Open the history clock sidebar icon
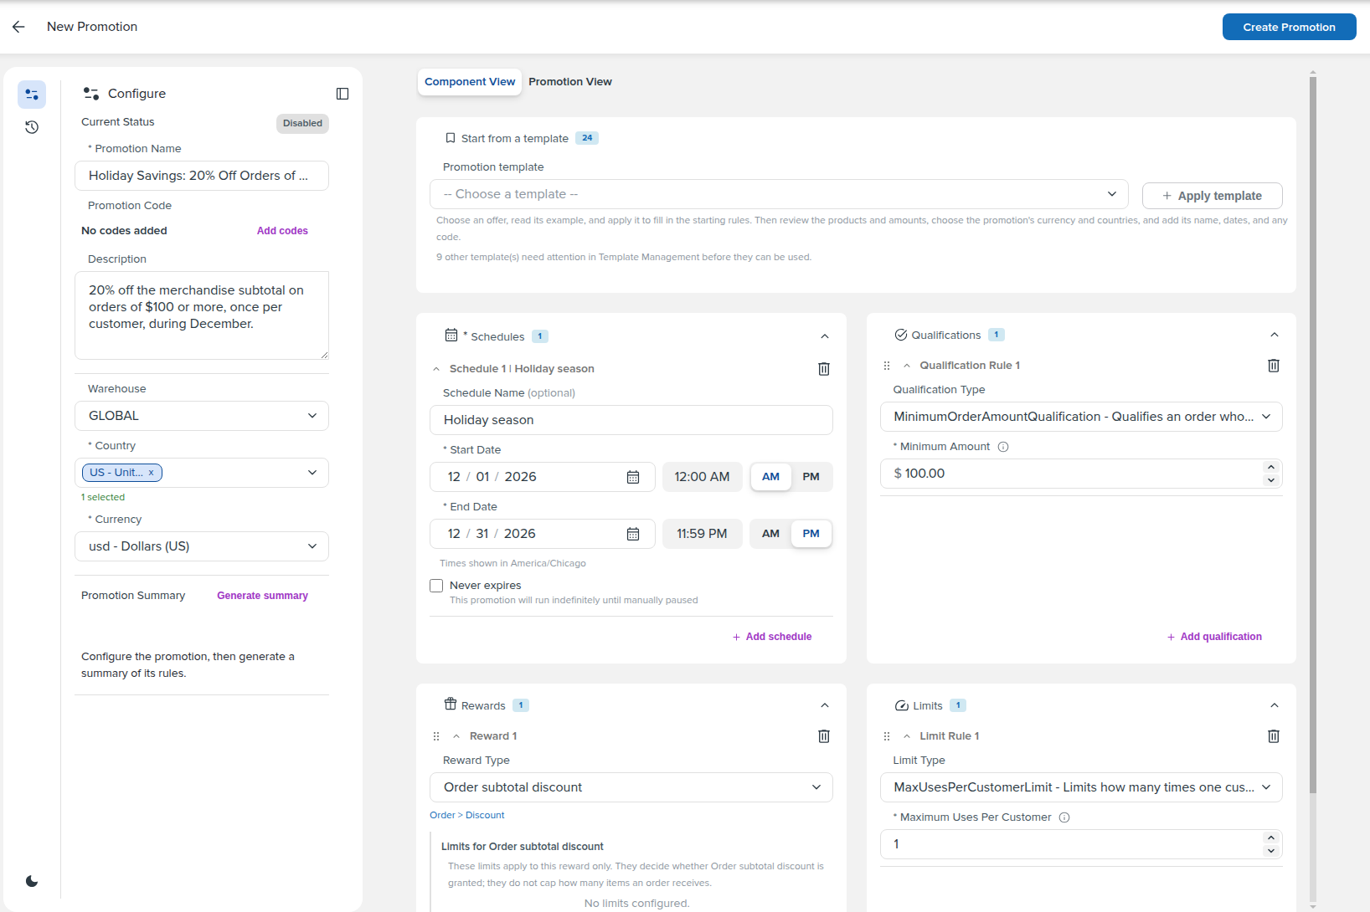This screenshot has width=1370, height=912. (x=32, y=127)
